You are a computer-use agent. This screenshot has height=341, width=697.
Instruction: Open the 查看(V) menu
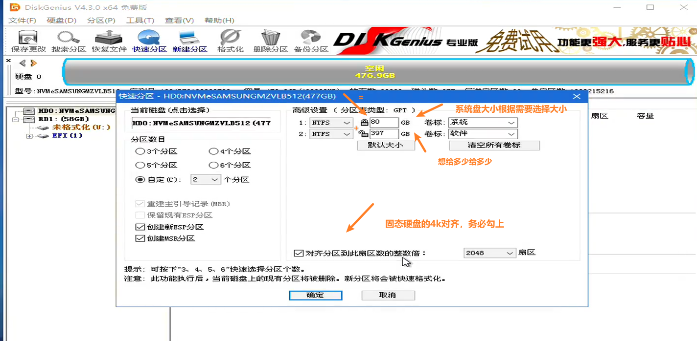[179, 20]
